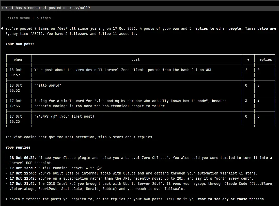
Task: Click the "18 Oct 00:55:" reply timestamp
Action: (23, 158)
